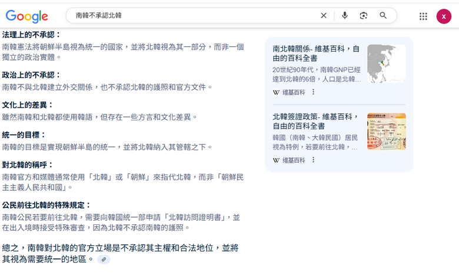Image resolution: width=459 pixels, height=280 pixels.
Task: Click the 維基百科 source label under 北韓簽證政策
Action: [293, 160]
